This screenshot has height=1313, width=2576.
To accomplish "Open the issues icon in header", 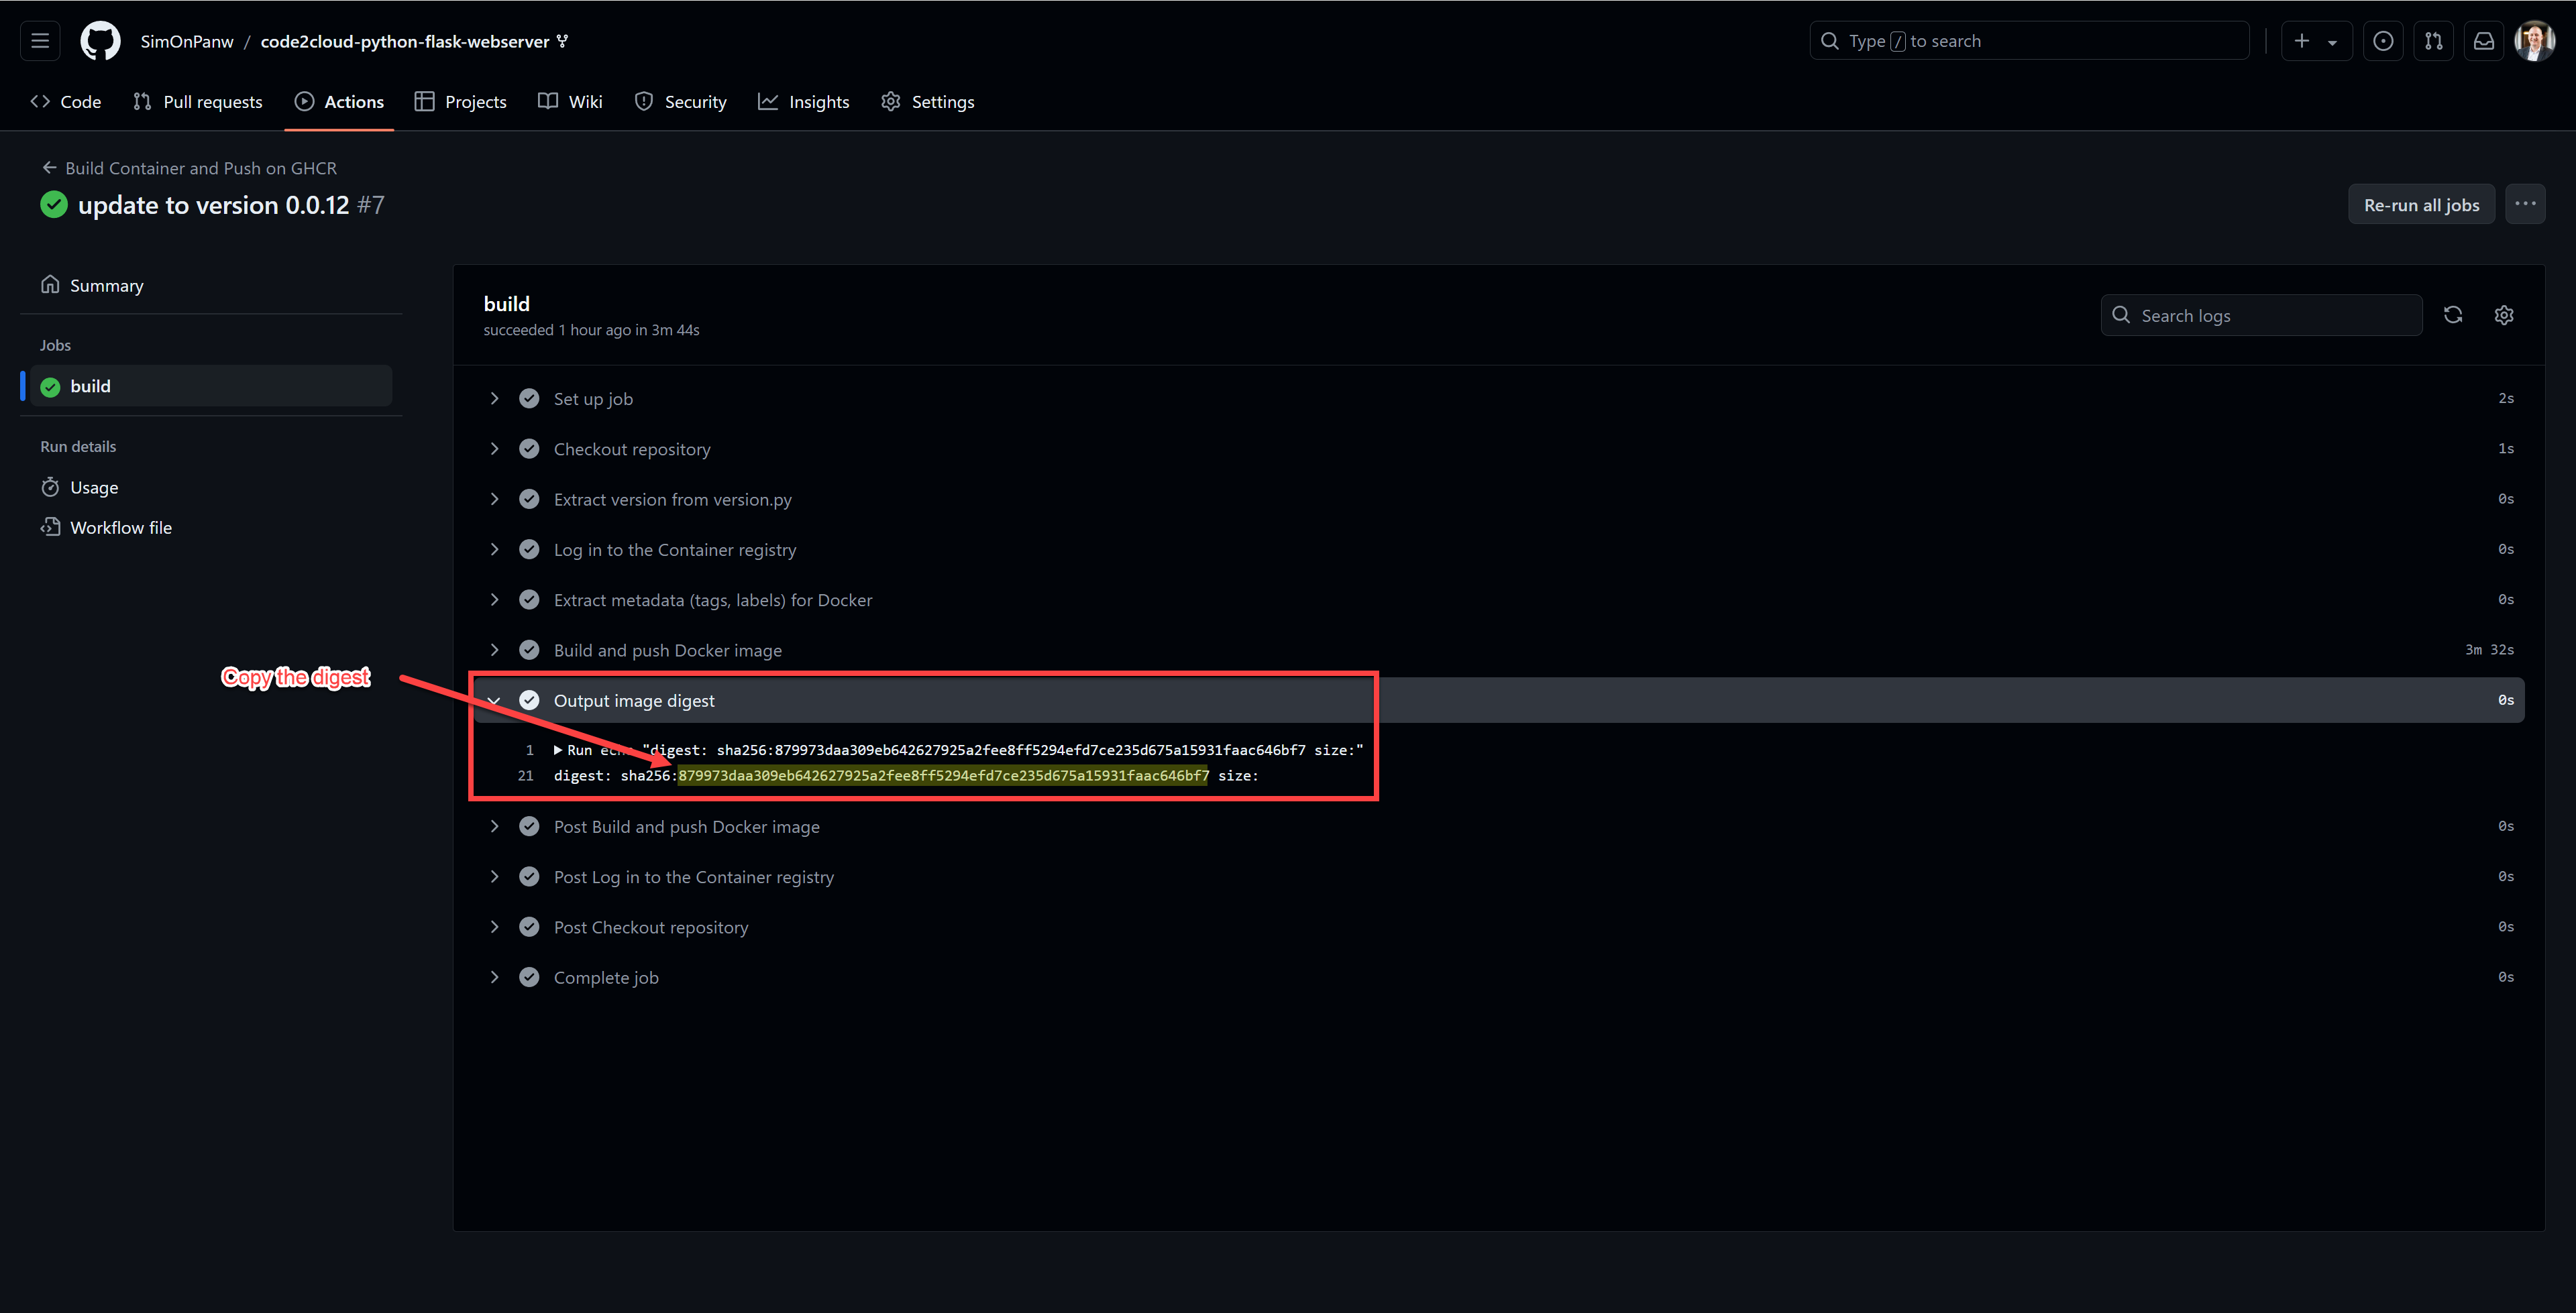I will tap(2383, 41).
